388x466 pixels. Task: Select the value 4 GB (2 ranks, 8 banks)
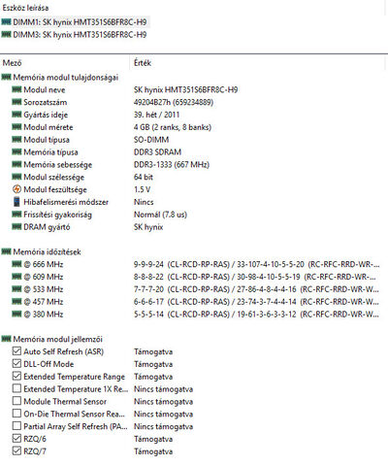tap(173, 127)
